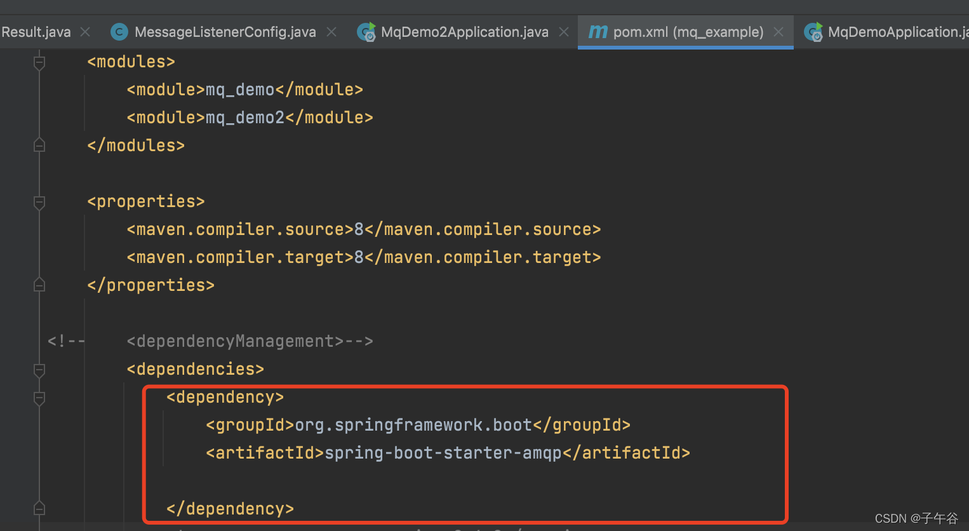The image size is (969, 531).
Task: Click the Spring Boot icon on MqDemoApplication.java tab
Action: [x=813, y=32]
